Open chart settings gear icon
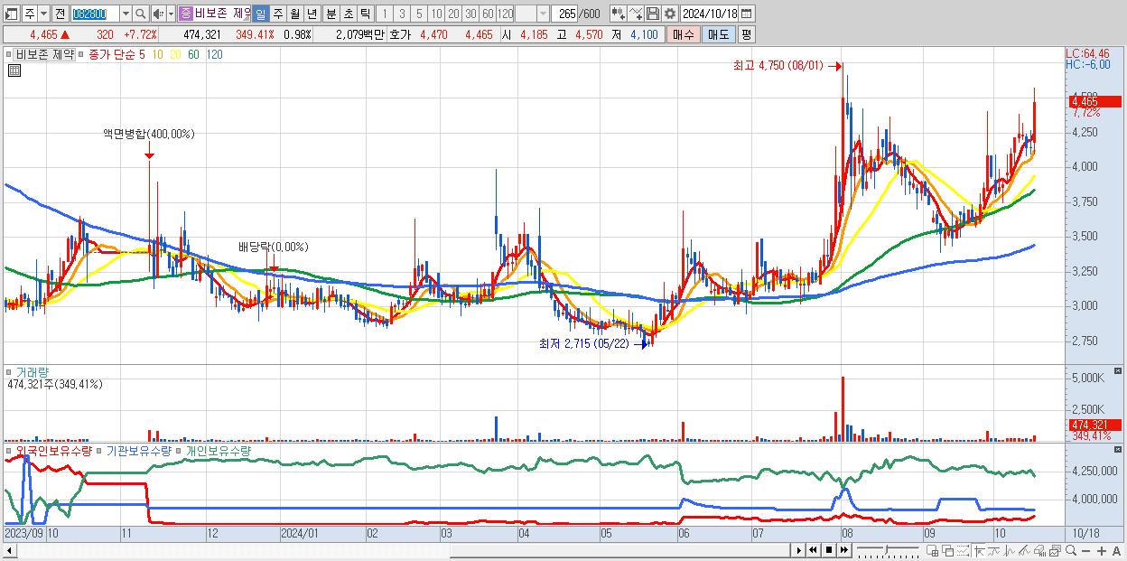 click(x=670, y=14)
